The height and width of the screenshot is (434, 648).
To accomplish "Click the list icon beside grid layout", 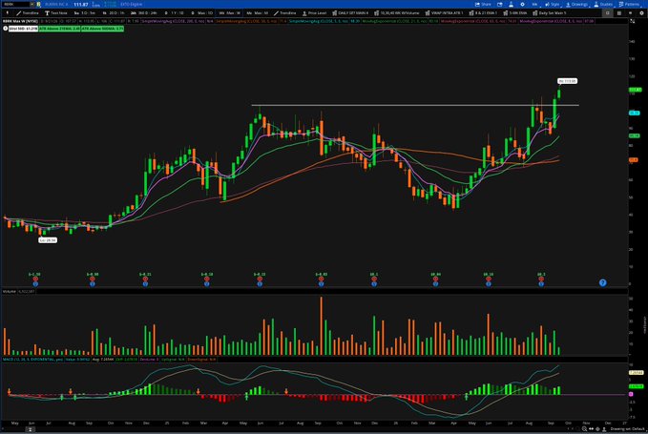I will tap(630, 12).
